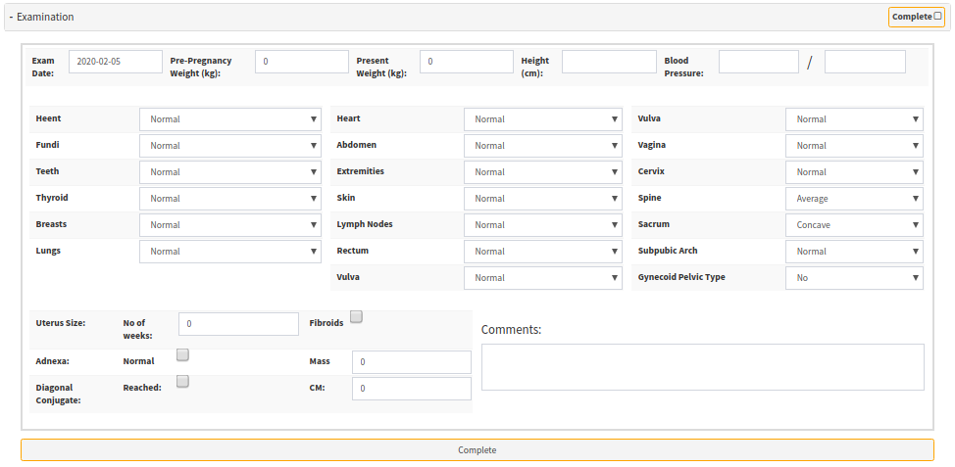
Task: Expand the Lymph Nodes dropdown
Action: (542, 225)
